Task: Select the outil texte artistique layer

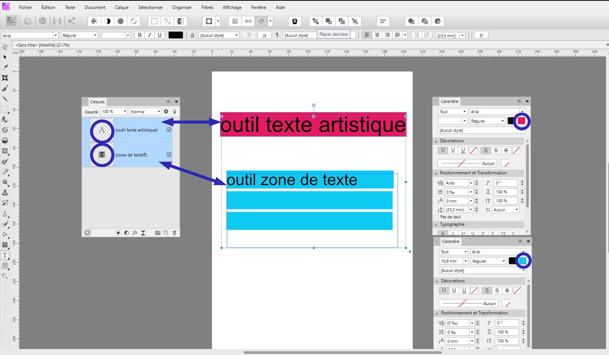Action: [127, 130]
